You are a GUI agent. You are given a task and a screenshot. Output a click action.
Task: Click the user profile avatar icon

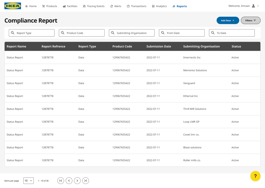pos(253,6)
